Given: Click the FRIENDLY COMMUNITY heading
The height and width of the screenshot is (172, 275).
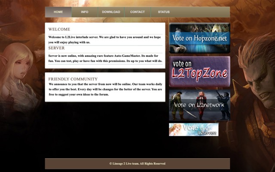Looking at the screenshot, I should coord(73,79).
